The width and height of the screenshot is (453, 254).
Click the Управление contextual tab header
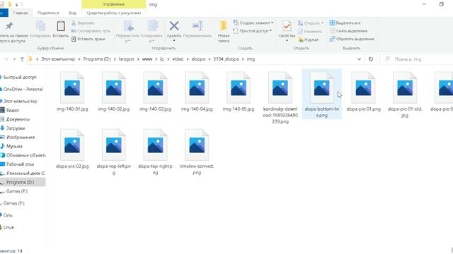(114, 4)
